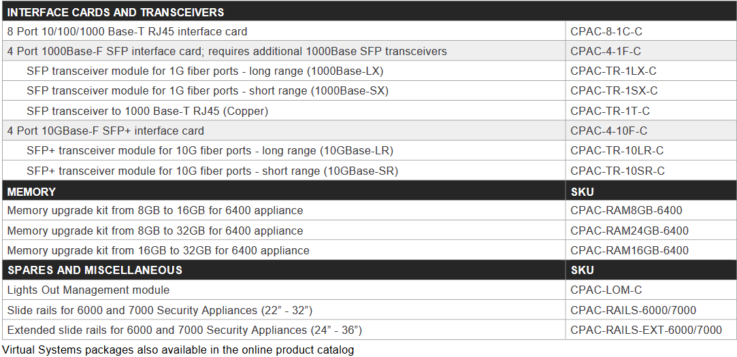Click SKU CPAC-4-10F-C

[x=608, y=131]
